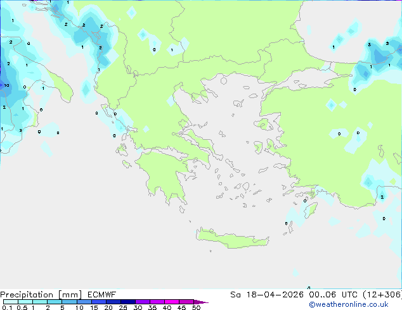
Task: Click the purple 30–35 mm swatch
Action: 142,302
